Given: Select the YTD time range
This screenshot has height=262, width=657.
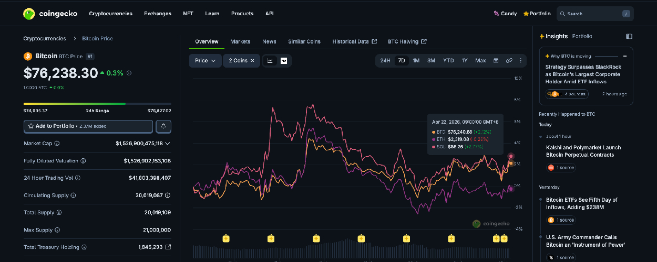Looking at the screenshot, I should coord(448,61).
